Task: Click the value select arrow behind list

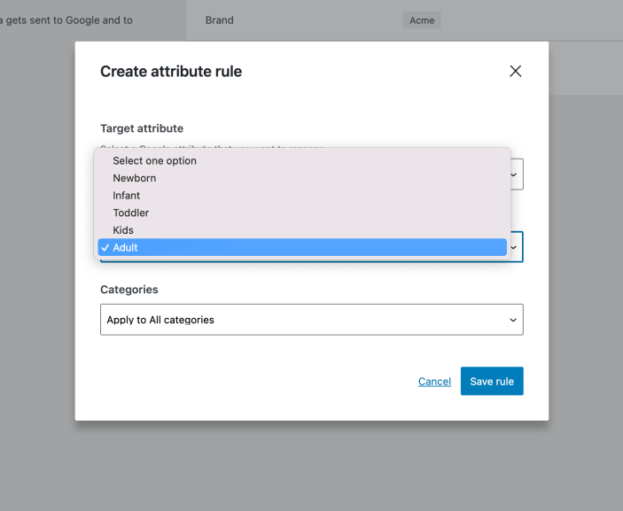Action: coord(514,247)
